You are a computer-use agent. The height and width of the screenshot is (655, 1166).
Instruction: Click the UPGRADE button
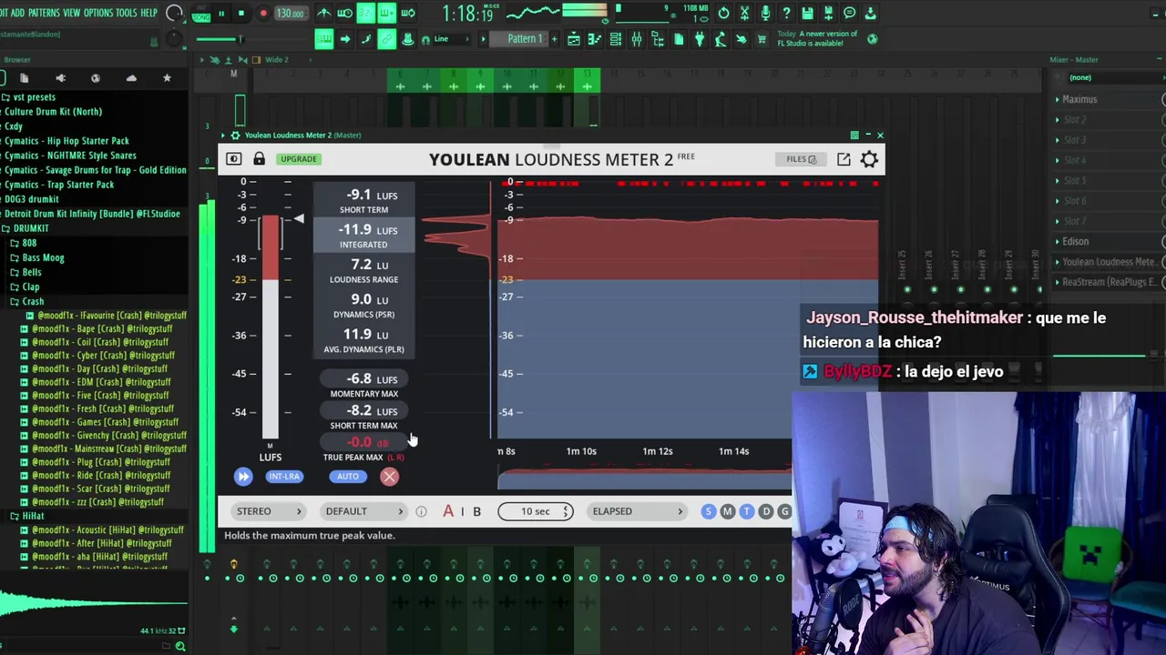299,159
